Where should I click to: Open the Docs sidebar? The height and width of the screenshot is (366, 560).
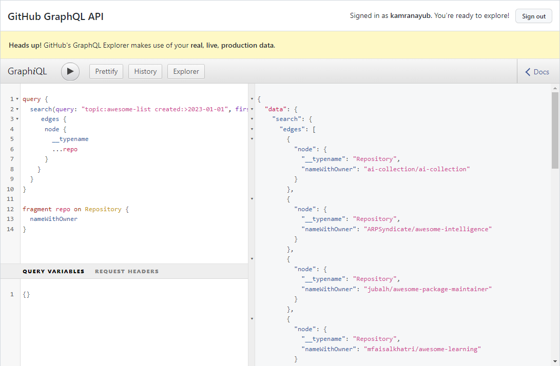coord(537,72)
